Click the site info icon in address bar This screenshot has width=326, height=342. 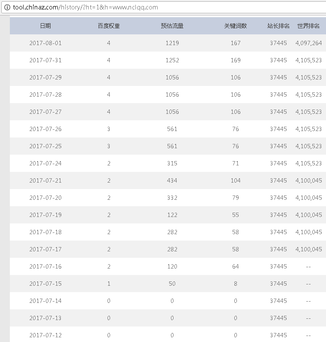click(x=7, y=7)
